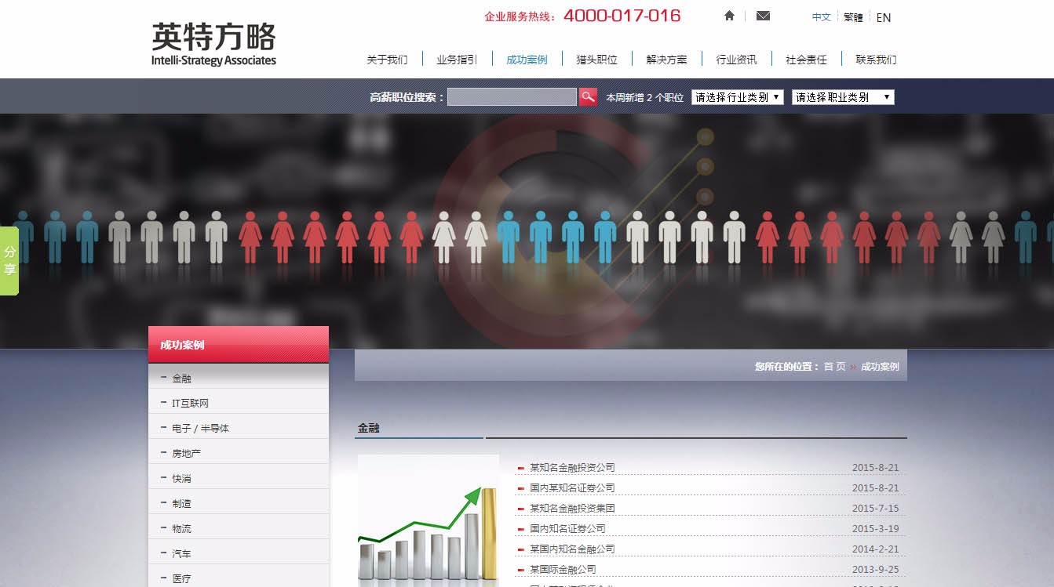The image size is (1054, 587).
Task: Open 某知名金融投资集团 case link
Action: click(x=572, y=508)
